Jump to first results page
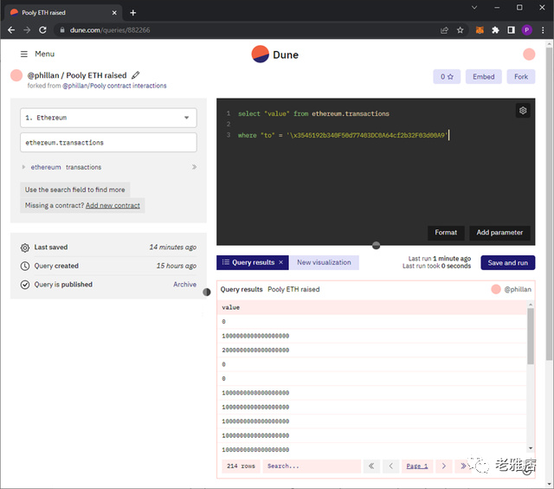The image size is (554, 489). [371, 466]
